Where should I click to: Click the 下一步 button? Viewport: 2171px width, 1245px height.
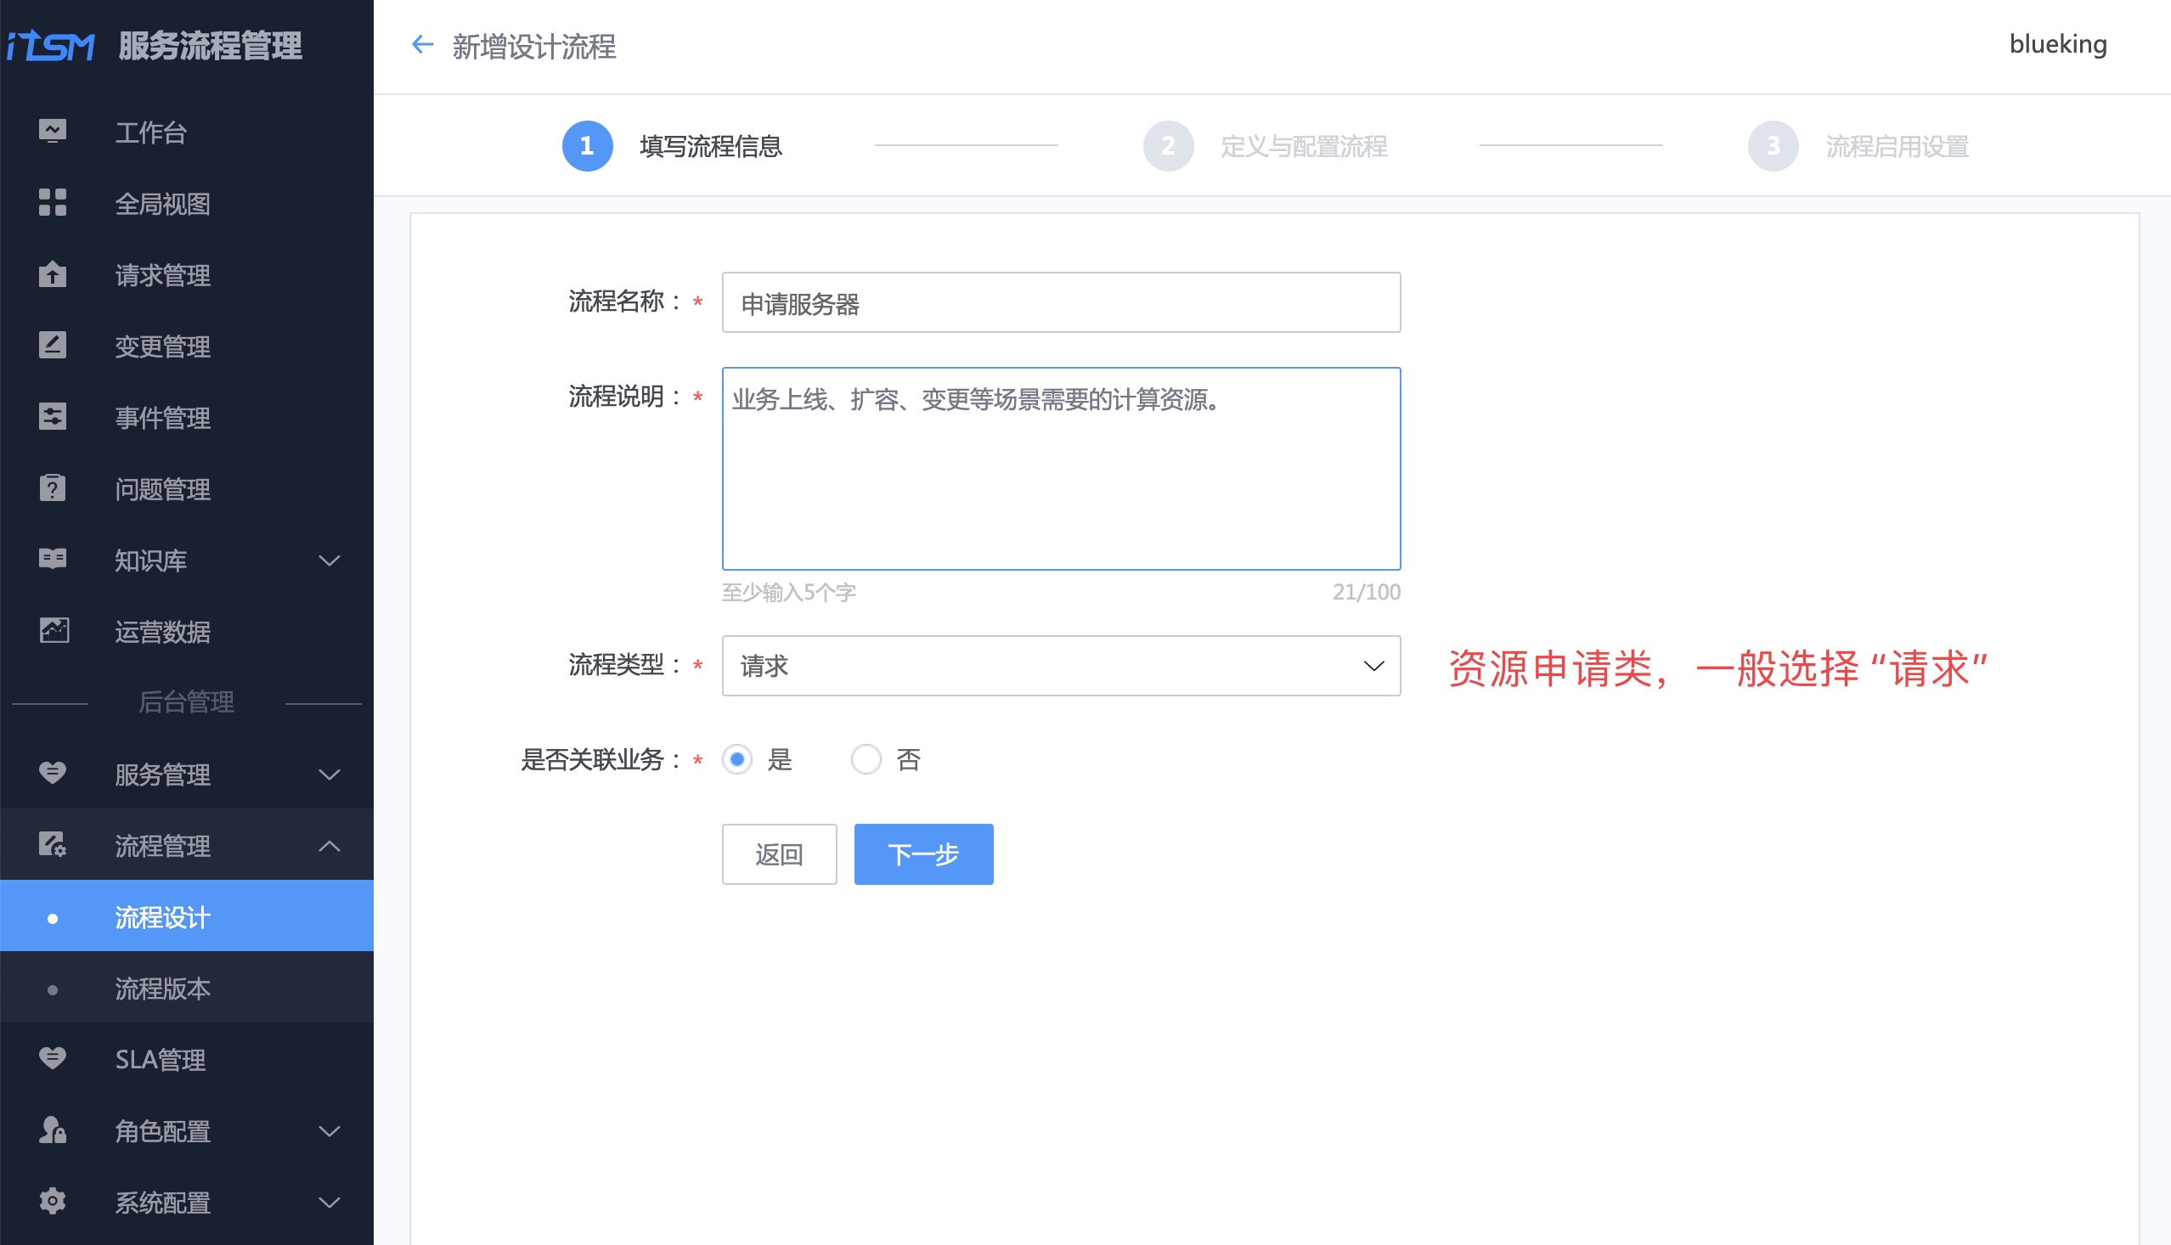click(x=922, y=854)
